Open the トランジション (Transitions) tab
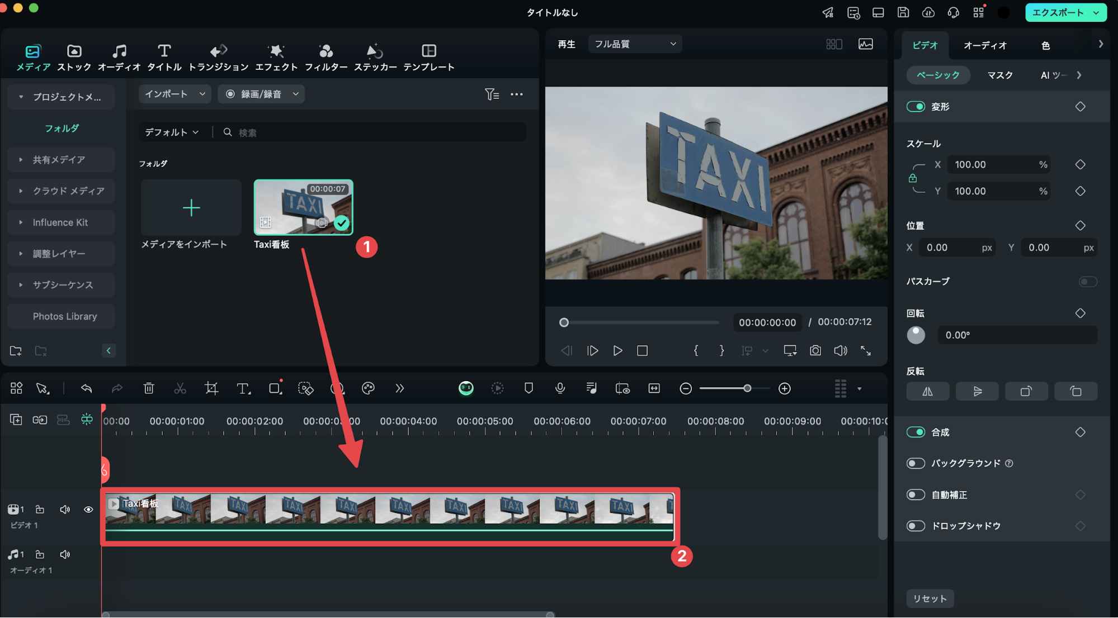Image resolution: width=1118 pixels, height=618 pixels. pos(218,58)
